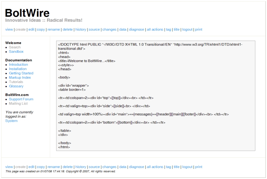Screen dimensions: 267x179
Task: View changes from the header action bar
Action: click(109, 29)
